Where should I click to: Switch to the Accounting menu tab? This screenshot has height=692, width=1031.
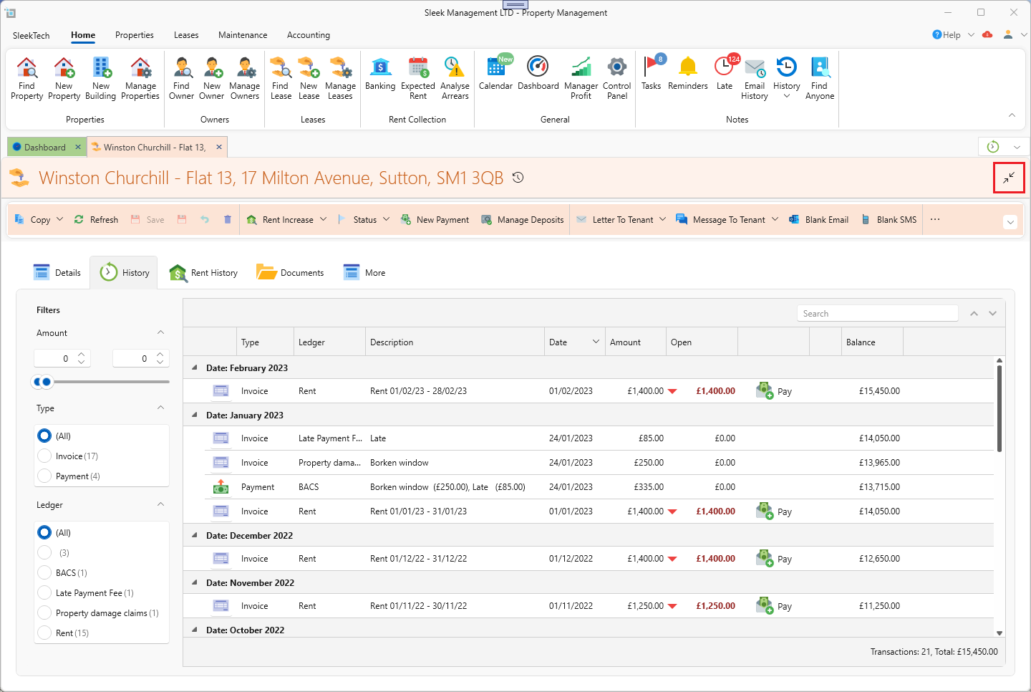309,35
